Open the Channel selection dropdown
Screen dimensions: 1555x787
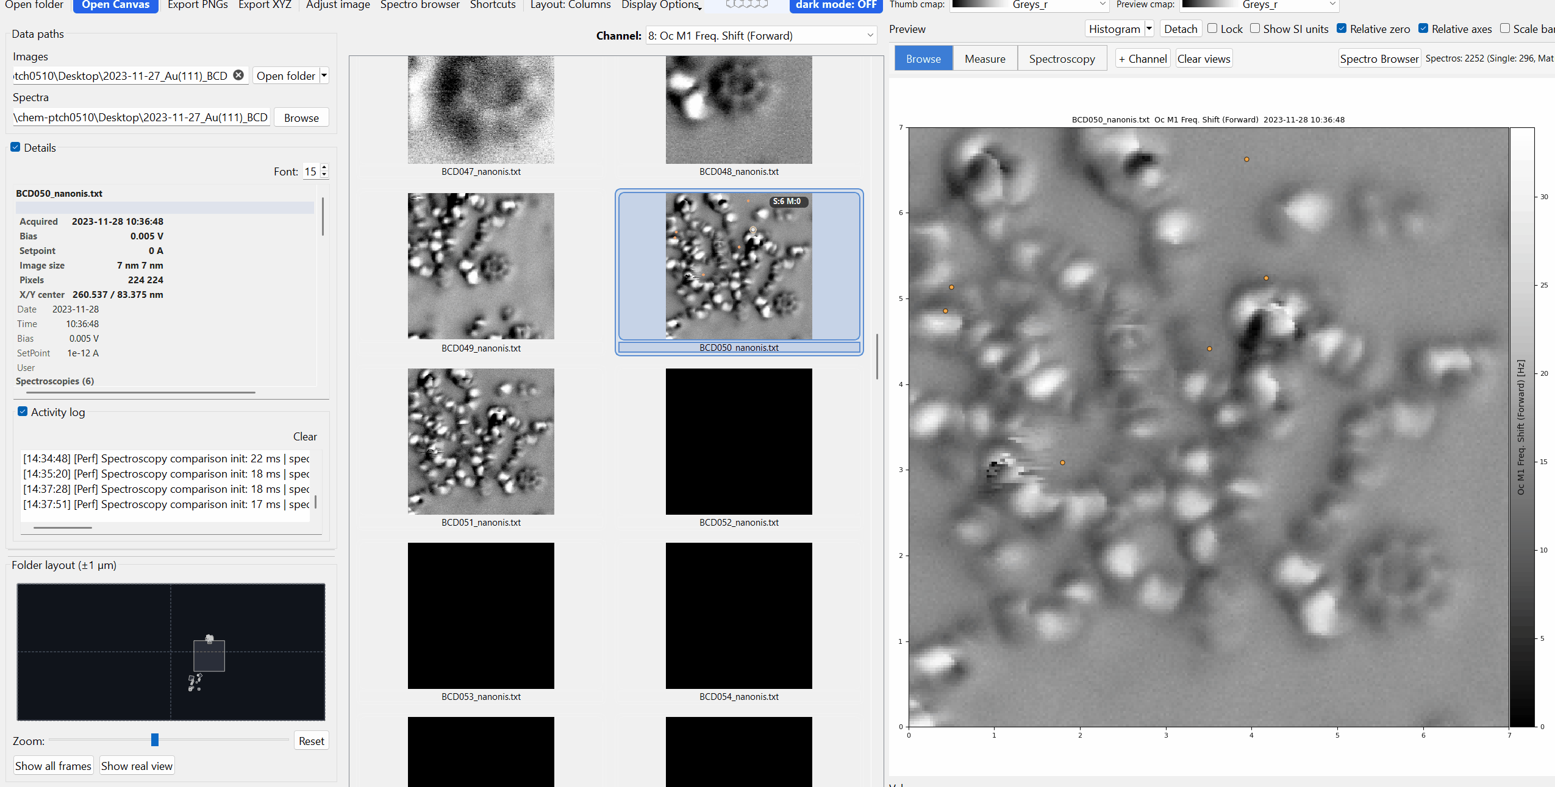tap(760, 35)
